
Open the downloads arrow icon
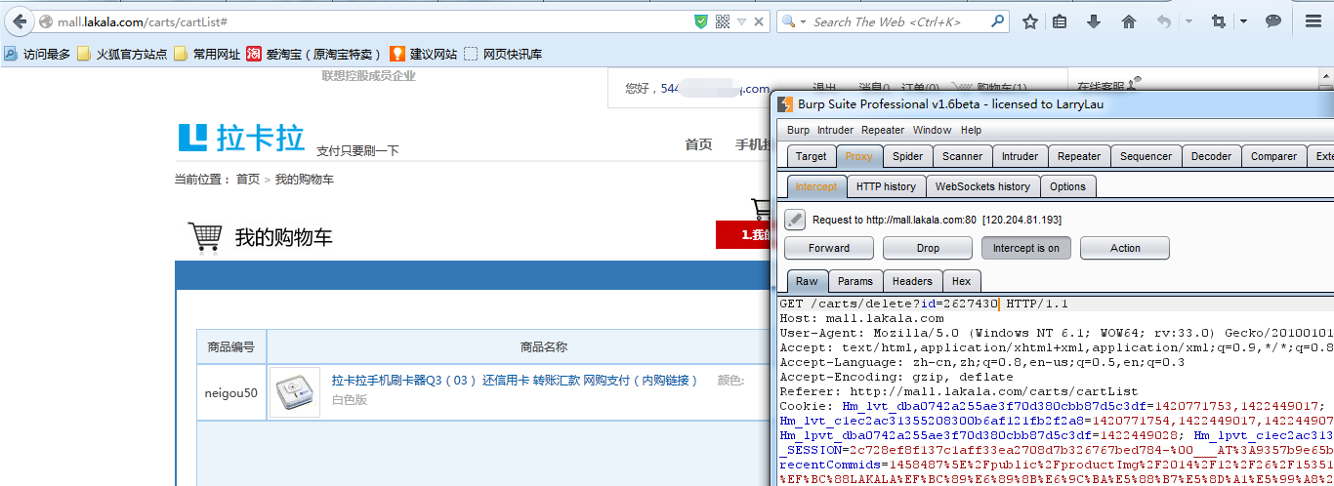point(1094,21)
